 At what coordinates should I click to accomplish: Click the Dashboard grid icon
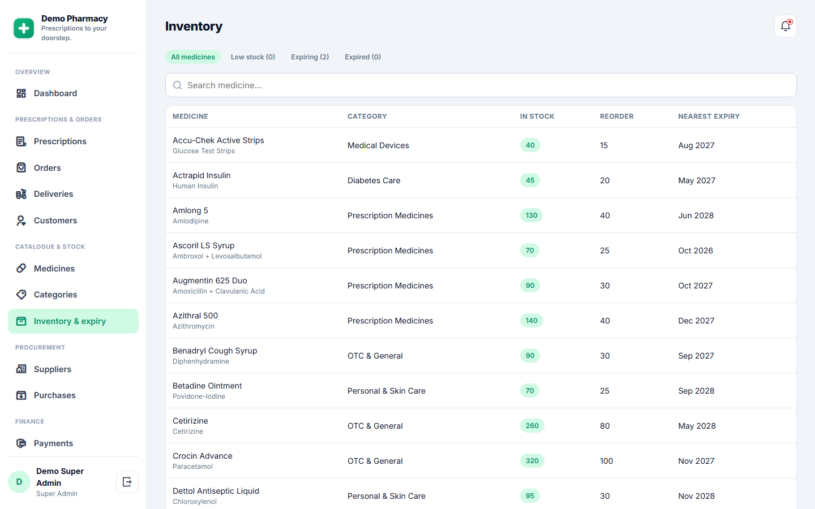[21, 93]
